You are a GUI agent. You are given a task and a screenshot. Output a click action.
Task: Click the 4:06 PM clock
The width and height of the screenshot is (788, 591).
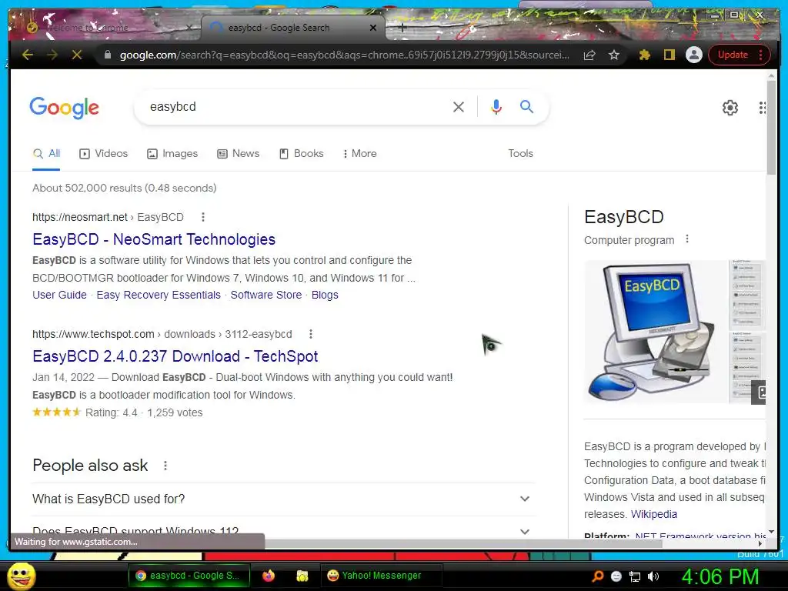point(720,576)
